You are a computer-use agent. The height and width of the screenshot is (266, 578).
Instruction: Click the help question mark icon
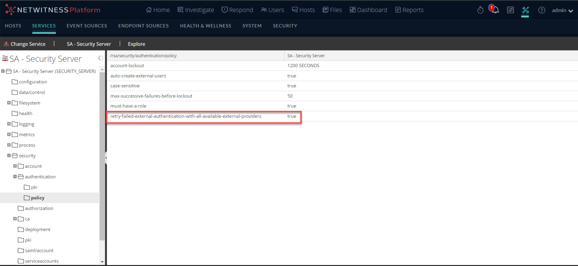541,10
